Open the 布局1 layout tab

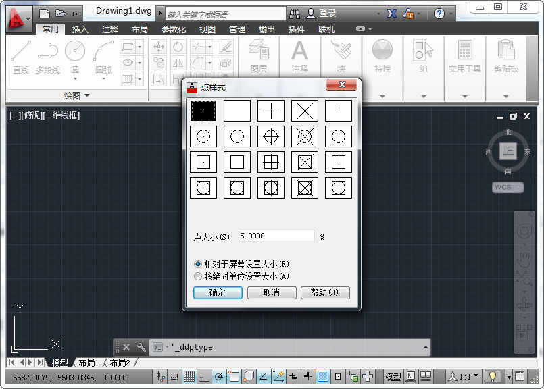[88, 363]
